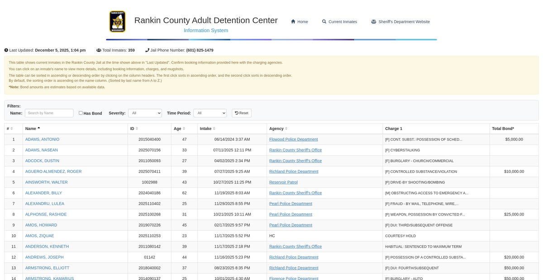Click the Rankin County Adult Detention Center title

tap(206, 20)
